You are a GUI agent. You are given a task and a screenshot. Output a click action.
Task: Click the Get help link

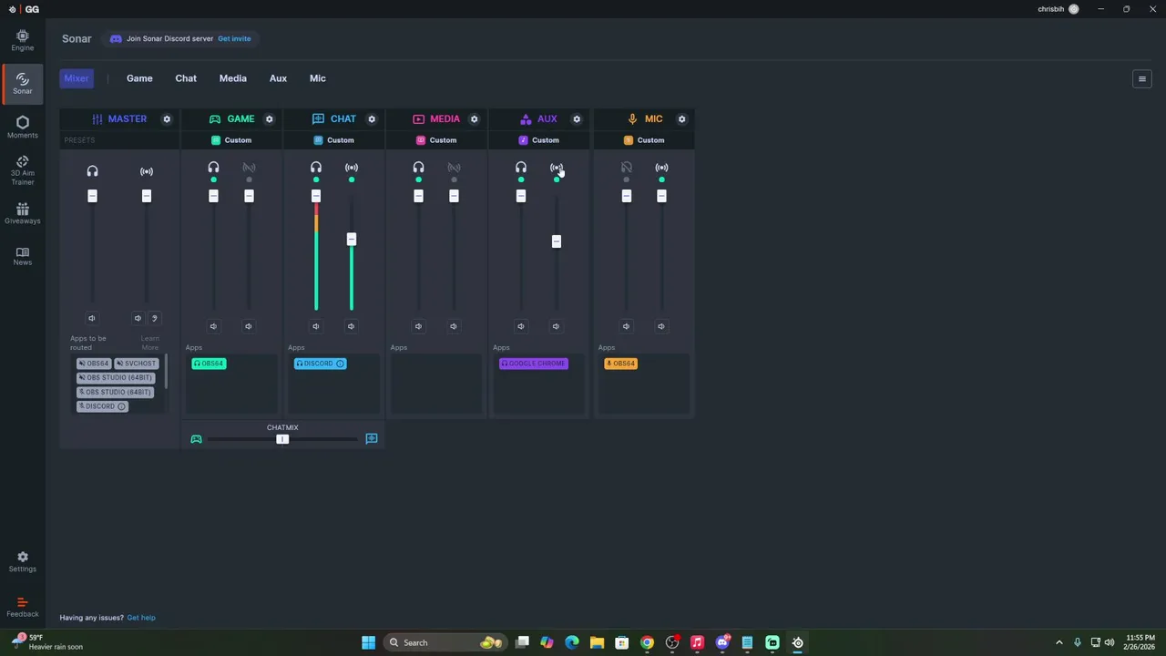(x=141, y=618)
